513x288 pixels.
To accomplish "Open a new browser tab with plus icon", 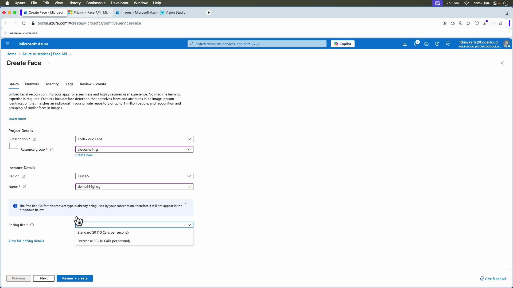I will click(x=209, y=13).
